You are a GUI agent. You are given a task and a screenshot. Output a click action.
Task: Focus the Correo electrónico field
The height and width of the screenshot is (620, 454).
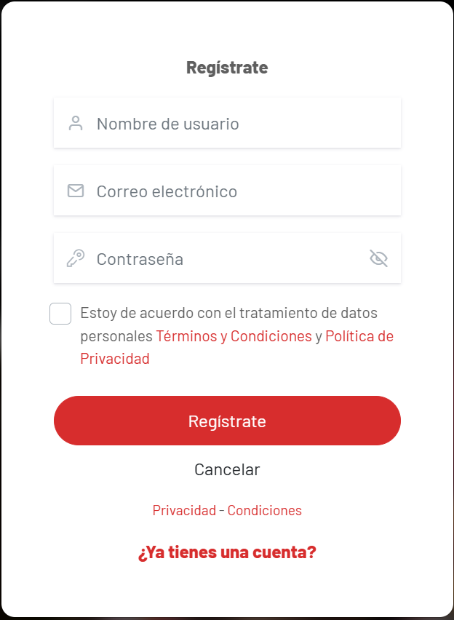click(228, 191)
